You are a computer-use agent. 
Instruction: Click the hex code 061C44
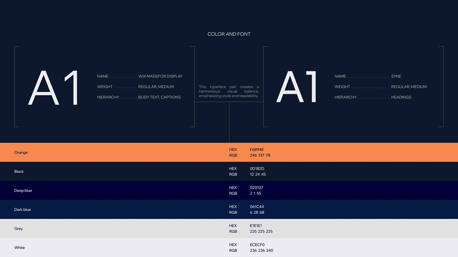tap(257, 207)
